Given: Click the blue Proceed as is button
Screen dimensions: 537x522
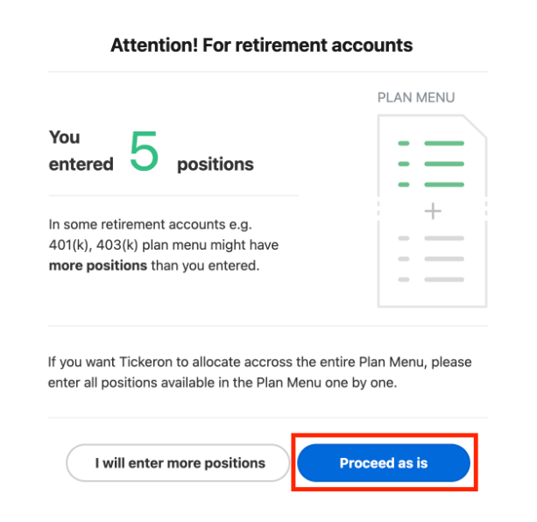Looking at the screenshot, I should [384, 462].
